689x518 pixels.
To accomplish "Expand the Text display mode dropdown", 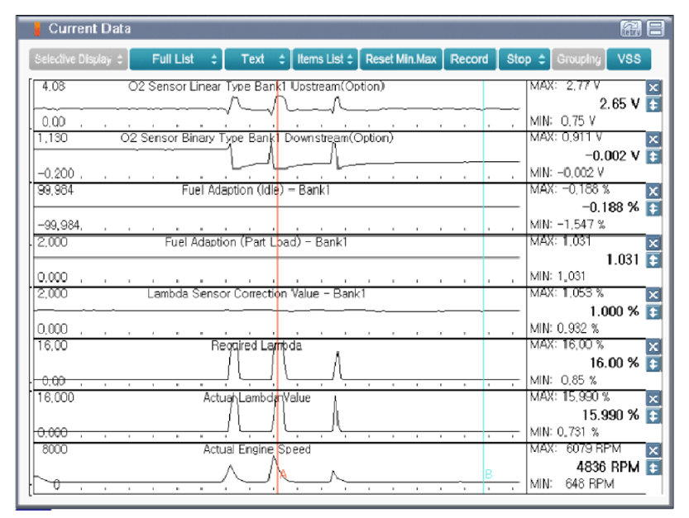I will (257, 59).
